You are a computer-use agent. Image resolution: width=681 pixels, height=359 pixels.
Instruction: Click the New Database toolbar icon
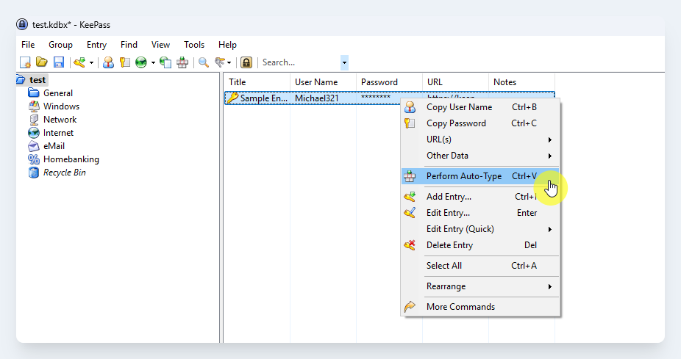click(25, 62)
